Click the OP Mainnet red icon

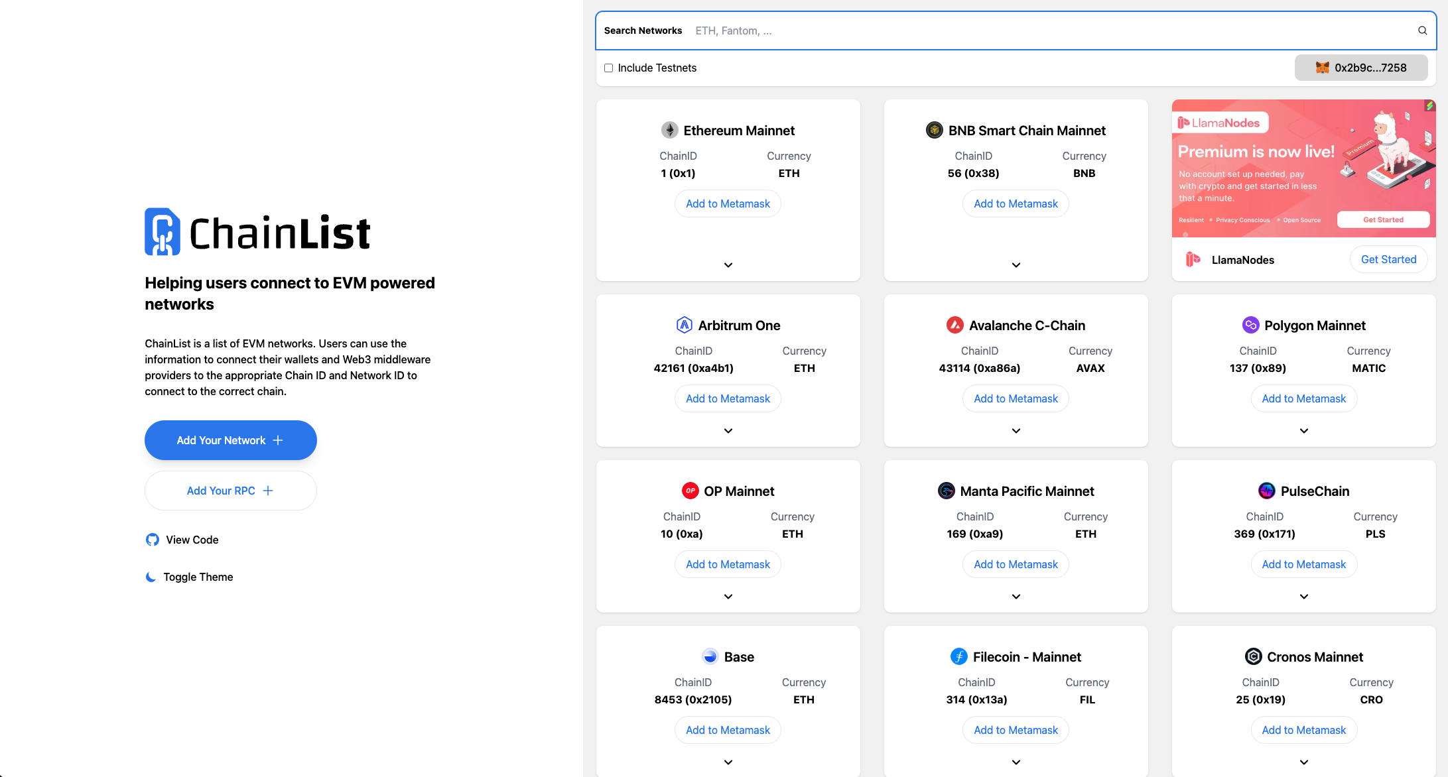(690, 491)
